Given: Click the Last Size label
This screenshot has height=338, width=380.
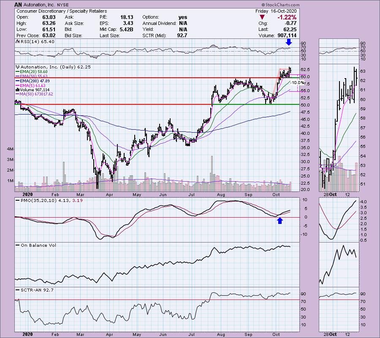Looking at the screenshot, I should (109, 35).
